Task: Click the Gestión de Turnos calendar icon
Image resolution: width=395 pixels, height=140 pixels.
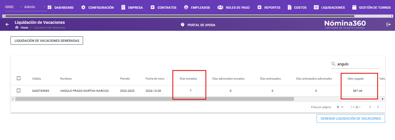Action: tap(354, 7)
